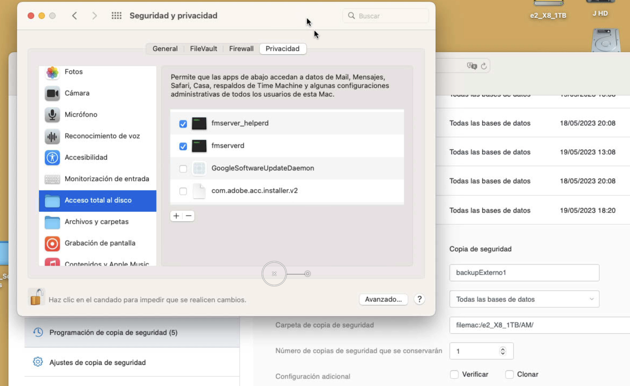Click the Avanzado button
The width and height of the screenshot is (630, 386).
(383, 299)
